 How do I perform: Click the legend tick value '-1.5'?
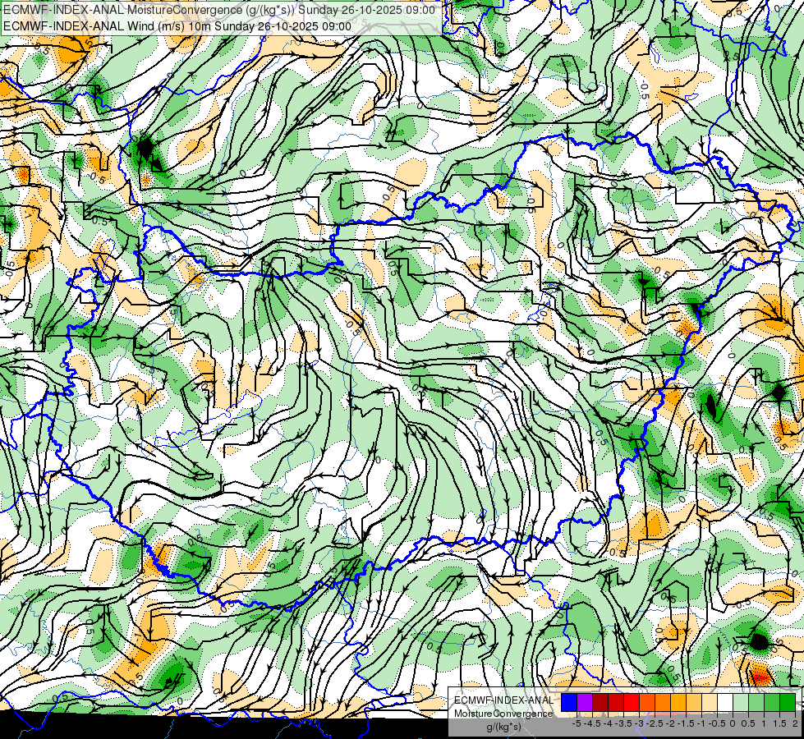pos(686,723)
